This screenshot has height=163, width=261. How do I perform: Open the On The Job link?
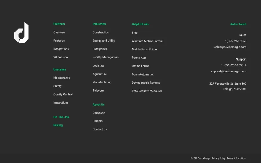pyautogui.click(x=61, y=117)
